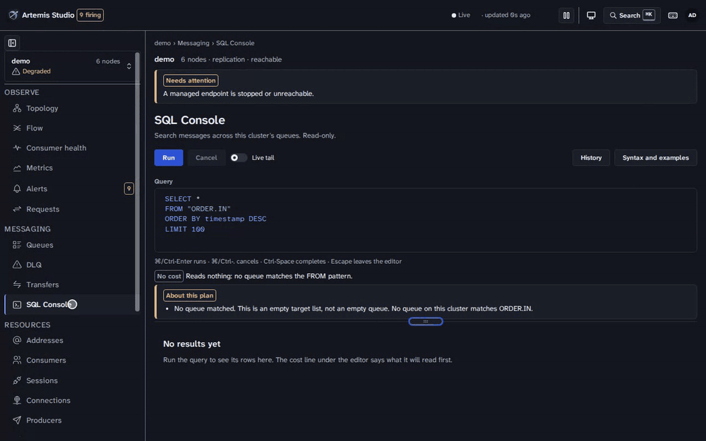Click the Sessions plug icon
The width and height of the screenshot is (706, 441).
(17, 381)
